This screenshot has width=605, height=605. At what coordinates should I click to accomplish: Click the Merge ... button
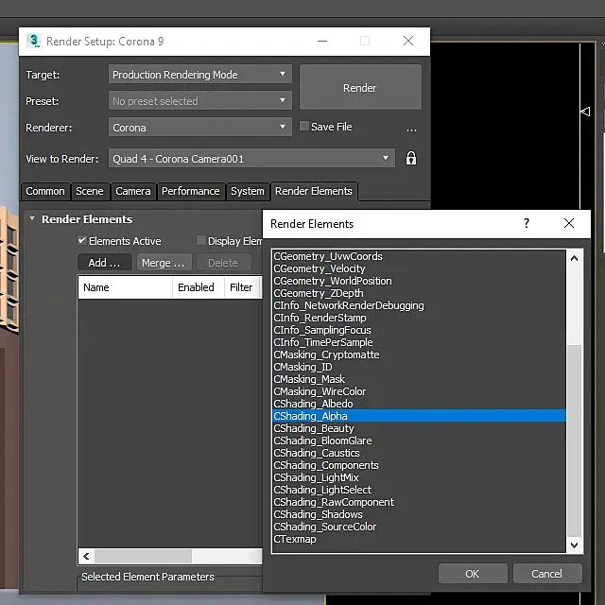[x=164, y=263]
